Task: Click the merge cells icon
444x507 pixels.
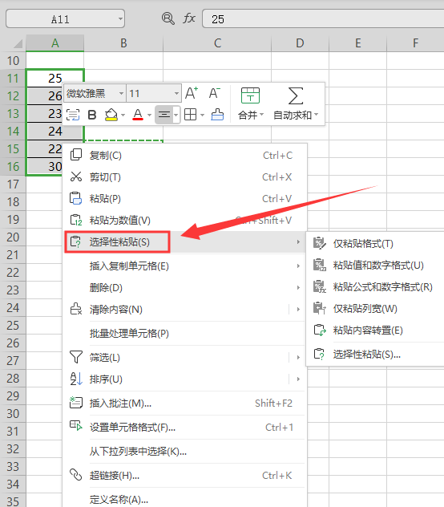Action: click(x=250, y=95)
